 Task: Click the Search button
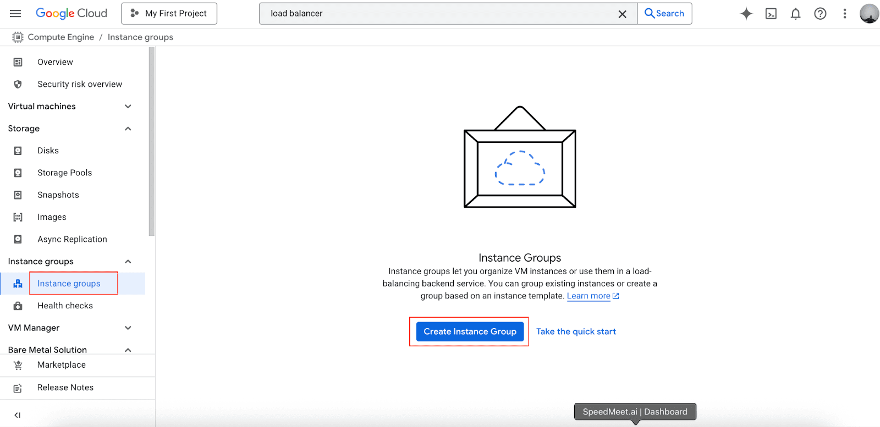(x=664, y=14)
